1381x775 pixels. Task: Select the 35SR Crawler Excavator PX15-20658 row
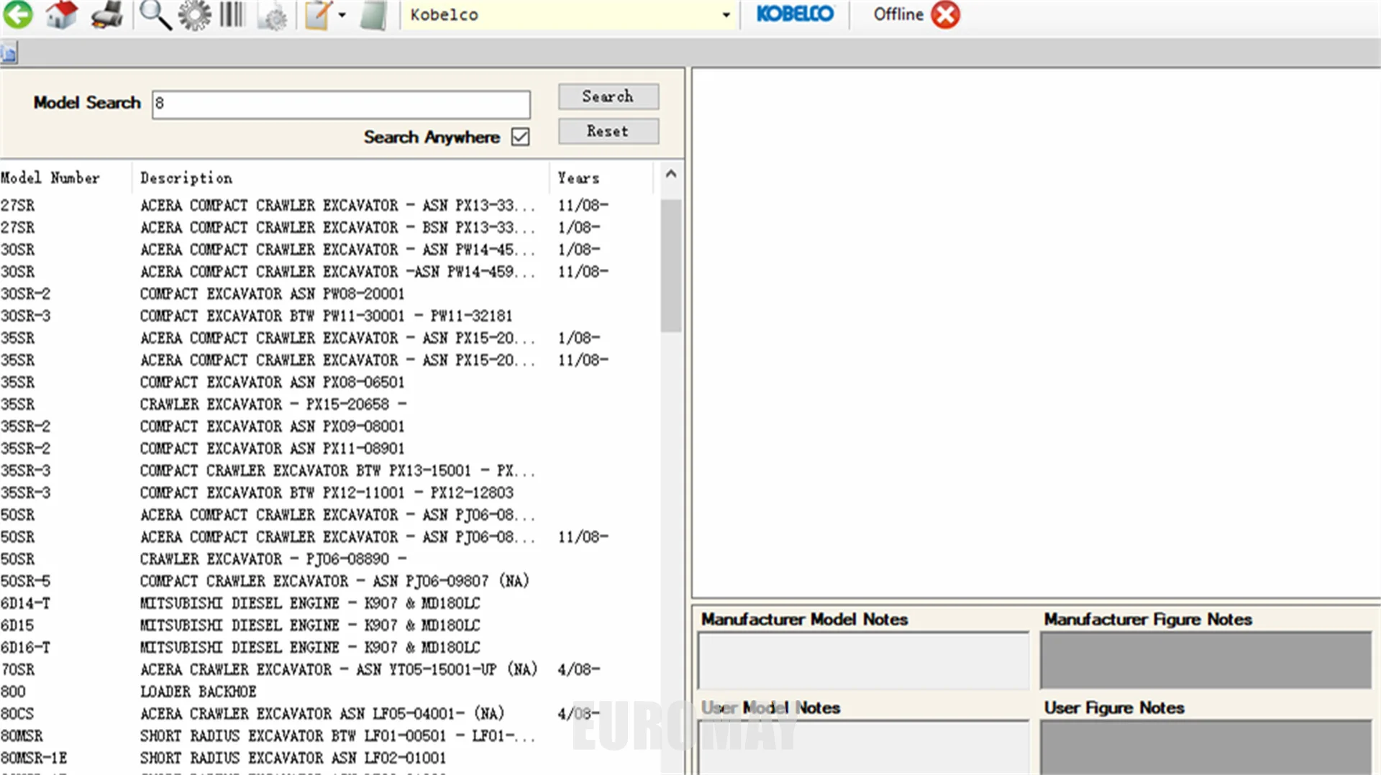(x=329, y=404)
